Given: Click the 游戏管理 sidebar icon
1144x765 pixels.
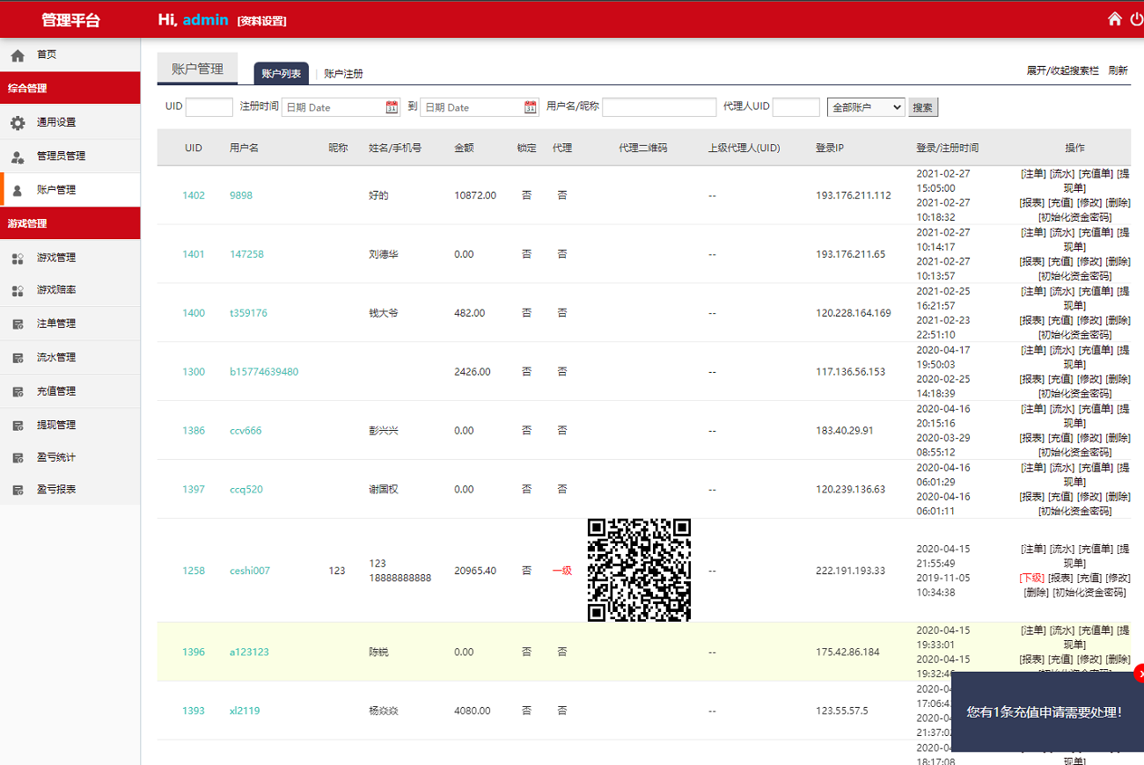Looking at the screenshot, I should click(x=18, y=259).
